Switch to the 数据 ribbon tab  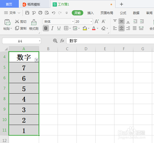coord(136,13)
